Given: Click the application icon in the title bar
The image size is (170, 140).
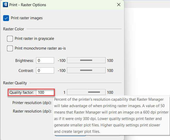Looking at the screenshot, I should [5, 5].
